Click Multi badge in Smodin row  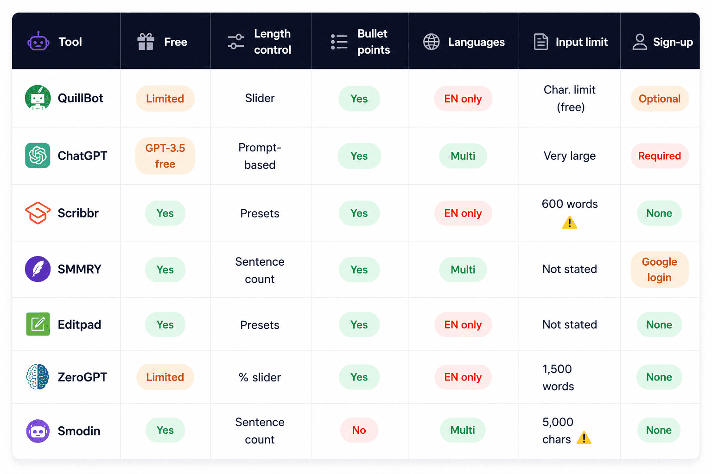click(x=463, y=430)
